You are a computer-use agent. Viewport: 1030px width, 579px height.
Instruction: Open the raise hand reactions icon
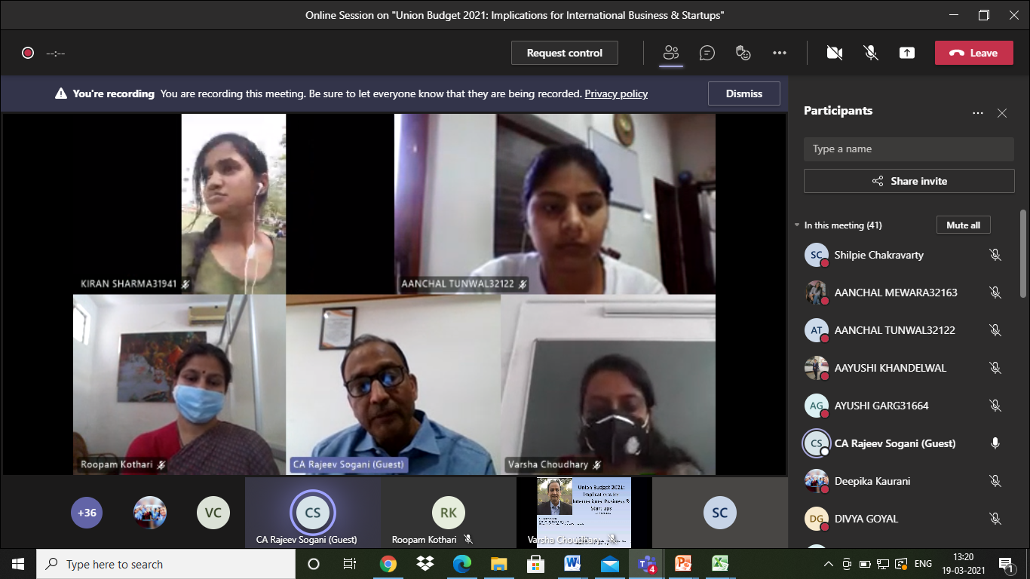pyautogui.click(x=743, y=53)
